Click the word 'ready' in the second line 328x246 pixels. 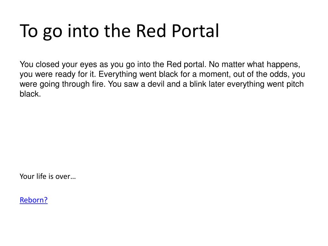click(64, 75)
